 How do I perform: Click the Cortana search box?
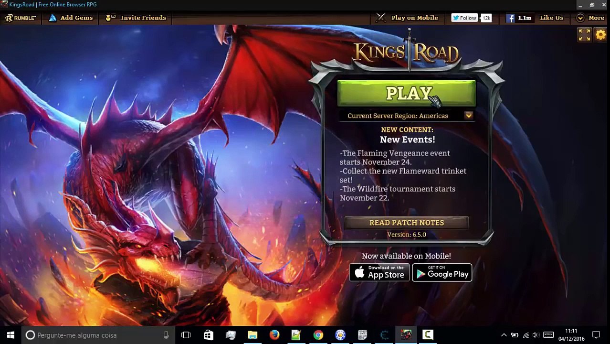coord(98,335)
